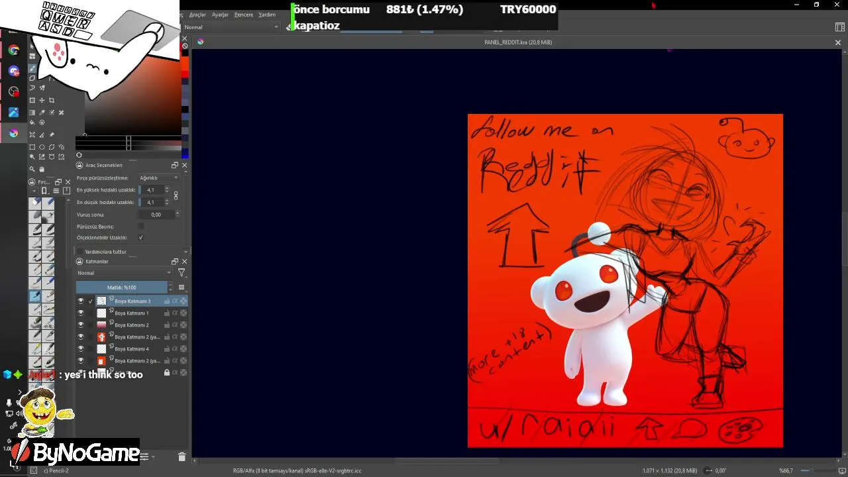Click the En düşük hızdaki uzaklık stepper arrows
The image size is (848, 477).
pyautogui.click(x=166, y=202)
